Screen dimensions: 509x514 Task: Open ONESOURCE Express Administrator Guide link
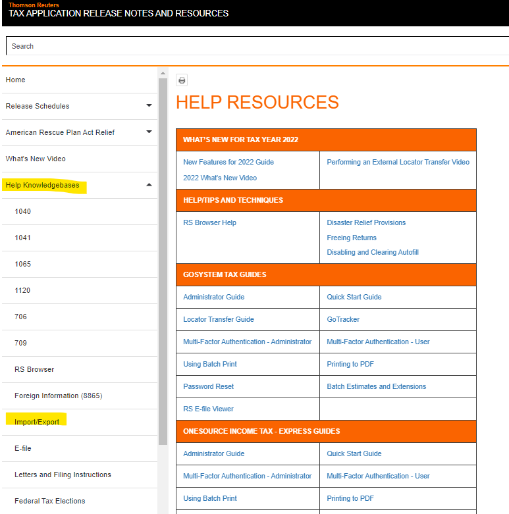click(213, 453)
